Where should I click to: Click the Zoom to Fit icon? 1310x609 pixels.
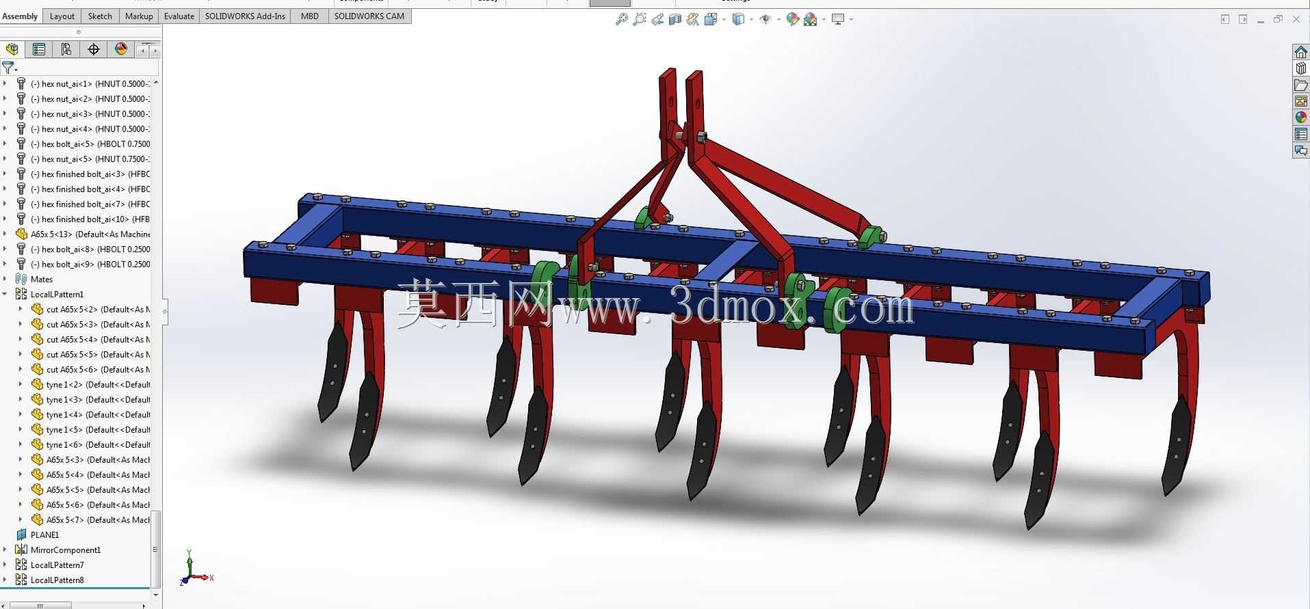[x=621, y=19]
